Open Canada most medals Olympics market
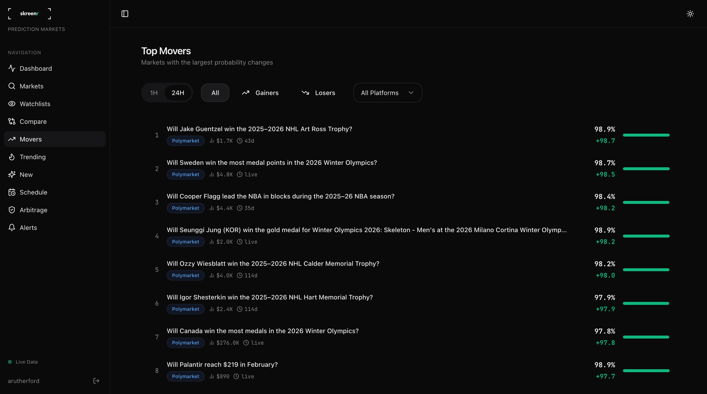This screenshot has height=394, width=707. click(x=263, y=331)
